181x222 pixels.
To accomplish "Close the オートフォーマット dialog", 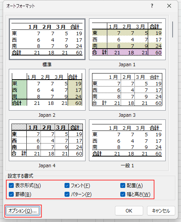I will pos(169,6).
